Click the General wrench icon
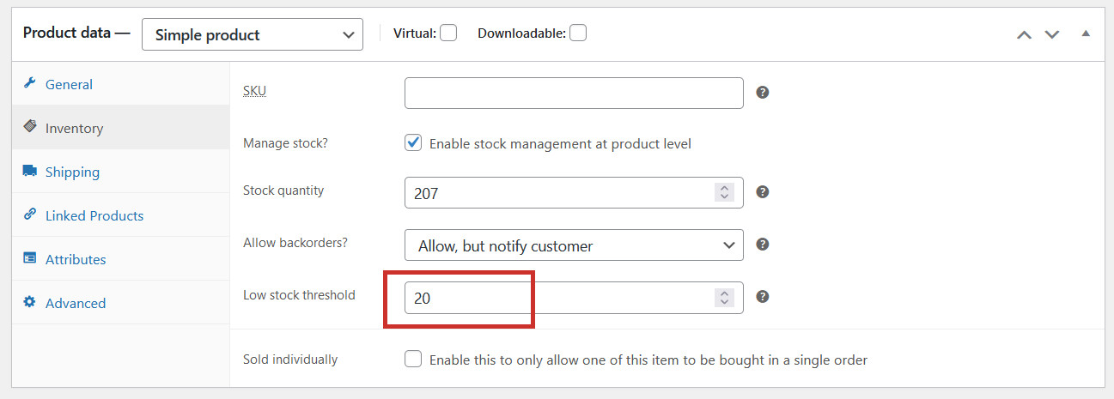Screen dimensions: 1114x399 coord(29,83)
